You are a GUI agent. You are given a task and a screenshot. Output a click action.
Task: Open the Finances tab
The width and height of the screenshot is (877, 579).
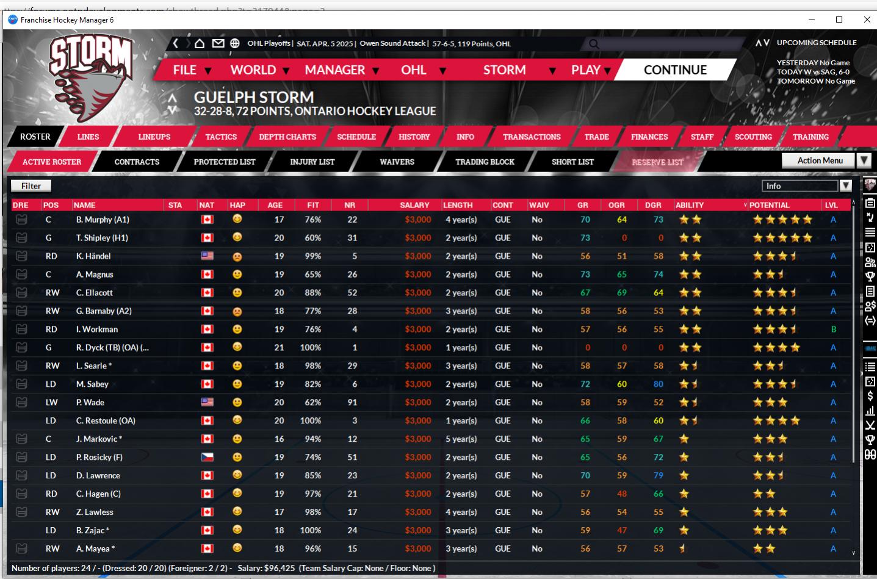pos(649,137)
